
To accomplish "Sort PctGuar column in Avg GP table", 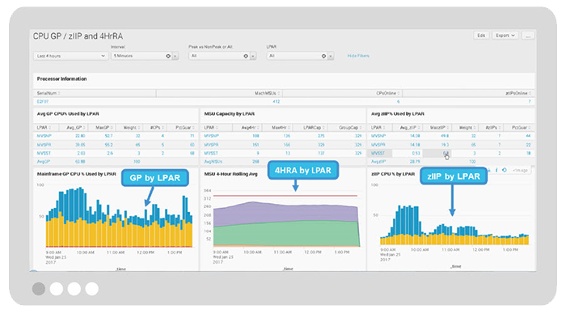I will point(185,128).
